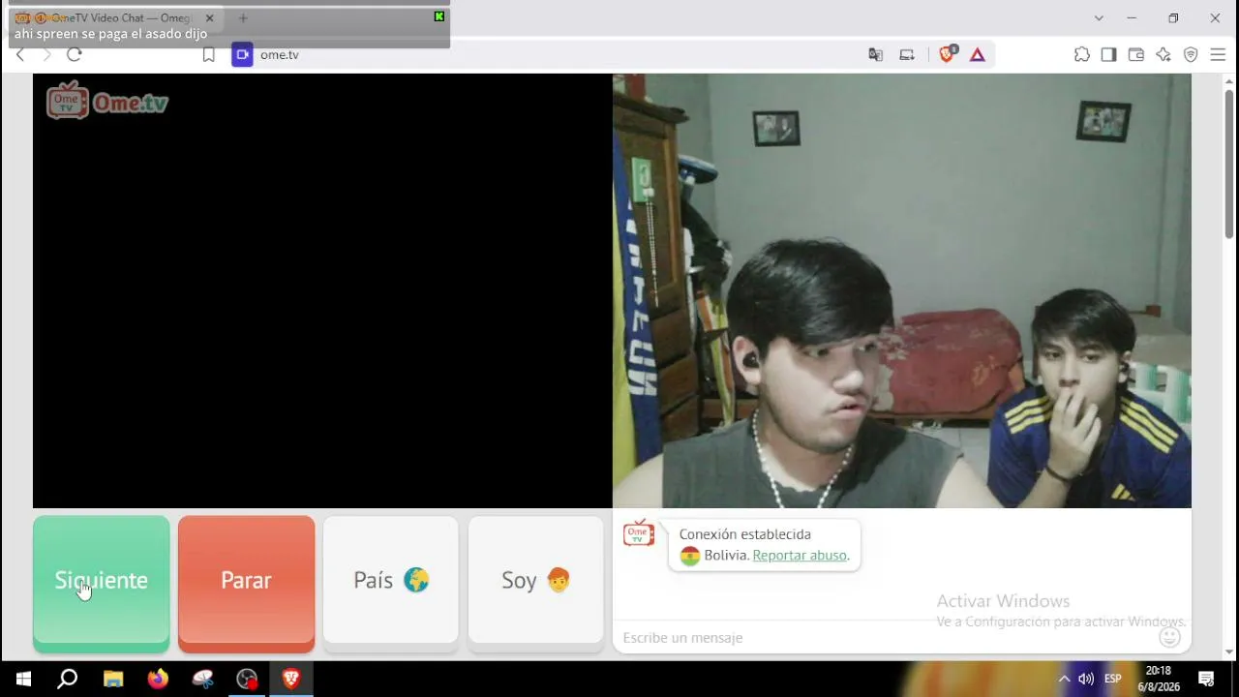Open the Windows Start menu
1239x697 pixels.
tap(23, 679)
